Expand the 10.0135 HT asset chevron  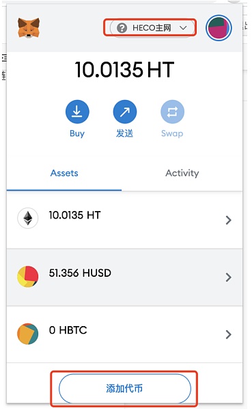tap(228, 220)
